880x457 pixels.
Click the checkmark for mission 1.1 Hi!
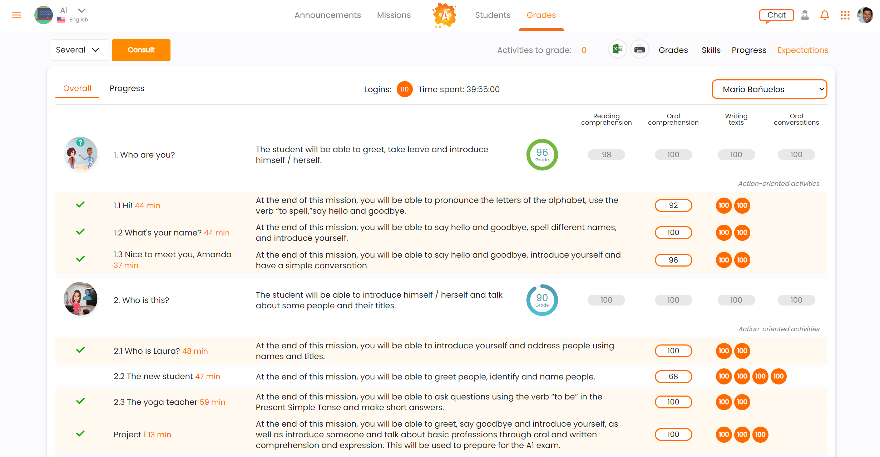click(80, 205)
